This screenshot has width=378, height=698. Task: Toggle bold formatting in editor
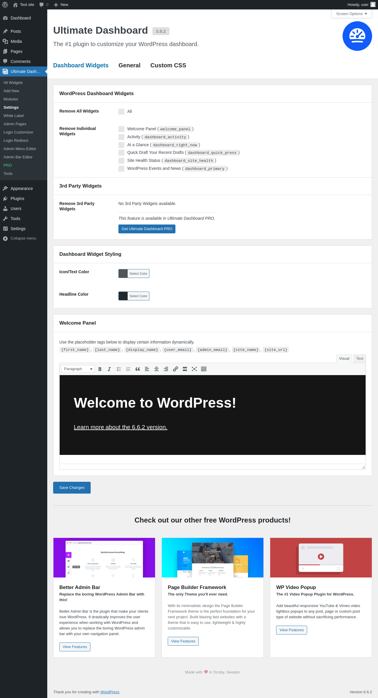point(100,369)
